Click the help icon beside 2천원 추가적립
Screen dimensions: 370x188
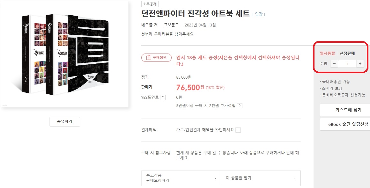(x=240, y=106)
